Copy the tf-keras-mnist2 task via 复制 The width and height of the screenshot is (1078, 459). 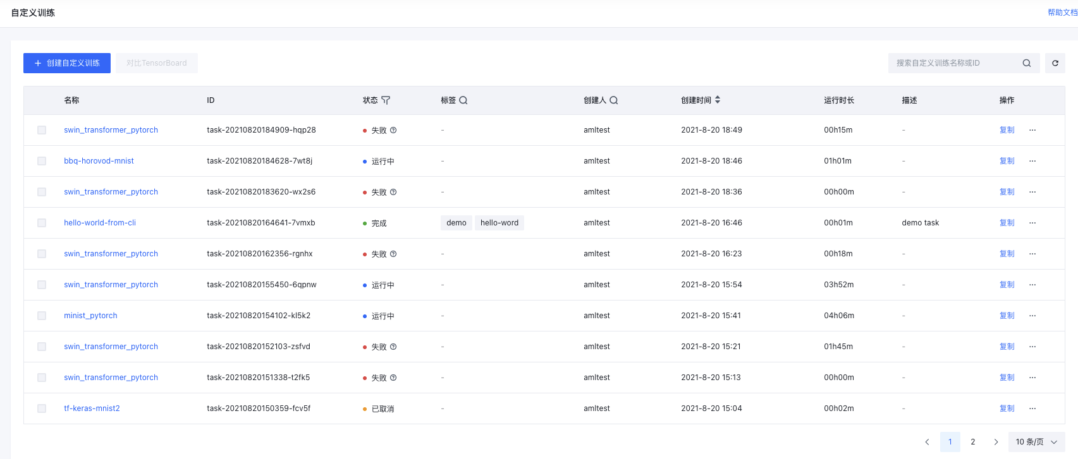1007,408
